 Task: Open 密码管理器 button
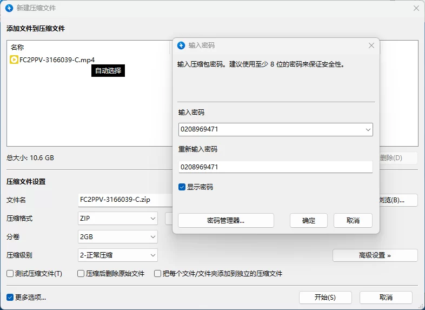[225, 220]
